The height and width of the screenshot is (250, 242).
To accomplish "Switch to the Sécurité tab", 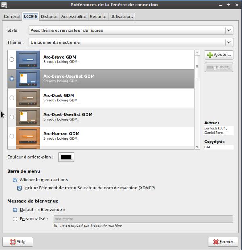I will tap(98, 17).
